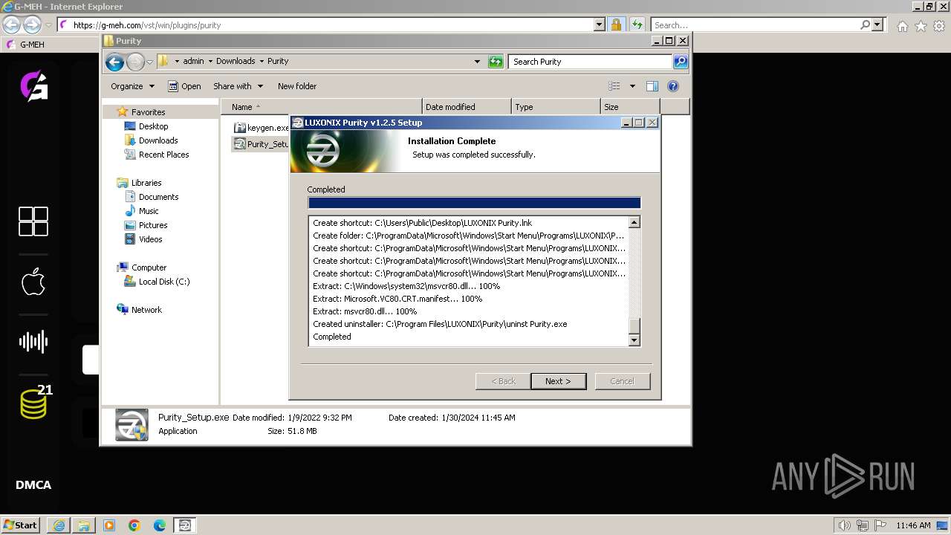Screen dimensions: 951x535
Task: Select Desktop under Favorites
Action: 153,126
